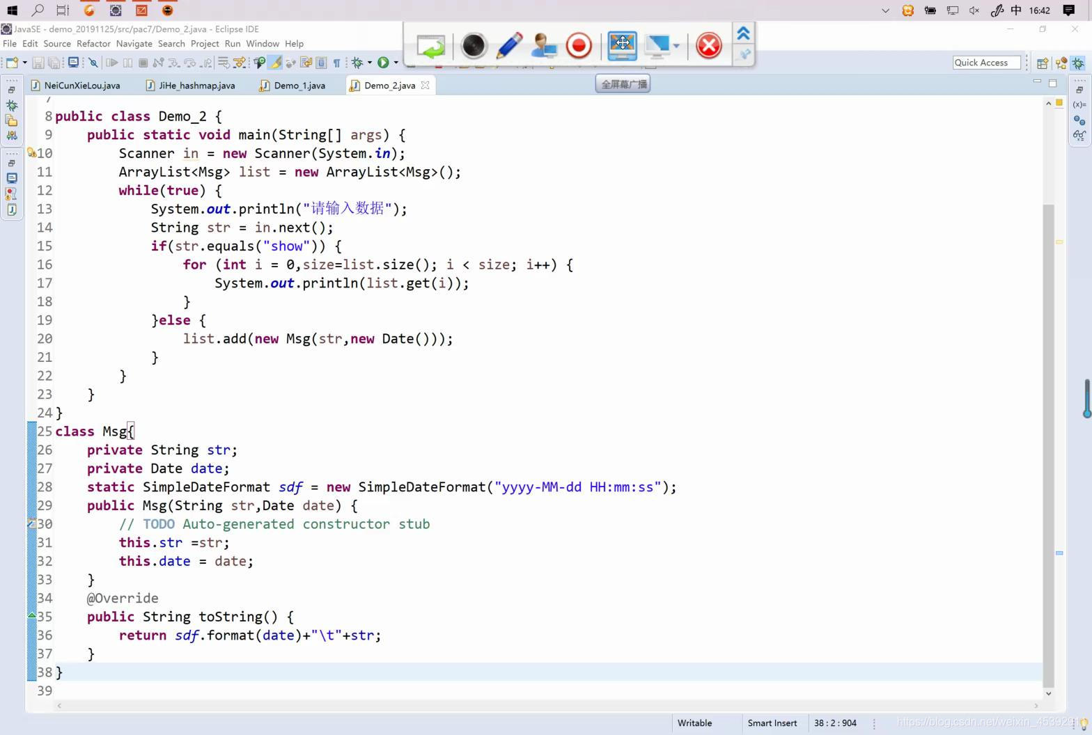Click the Open Type search icon
1092x735 pixels.
pos(260,63)
